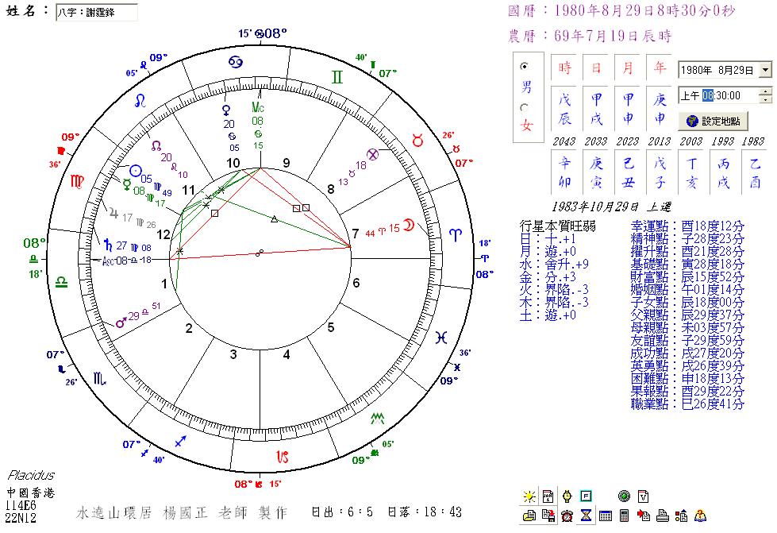Select the 男 (male) radio button
The image size is (777, 533).
[x=524, y=67]
